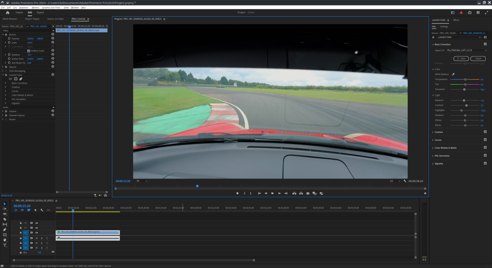492x268 pixels.
Task: Toggle Uniform Scale checkbox
Action: point(28,51)
